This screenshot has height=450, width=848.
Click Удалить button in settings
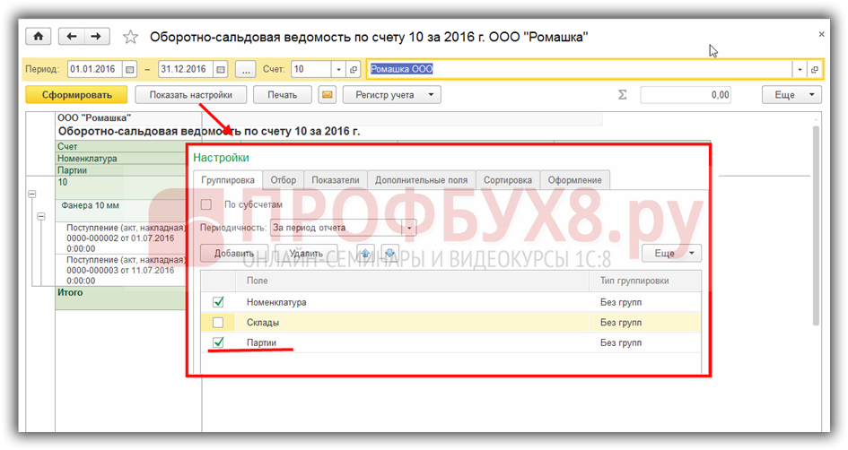point(306,254)
